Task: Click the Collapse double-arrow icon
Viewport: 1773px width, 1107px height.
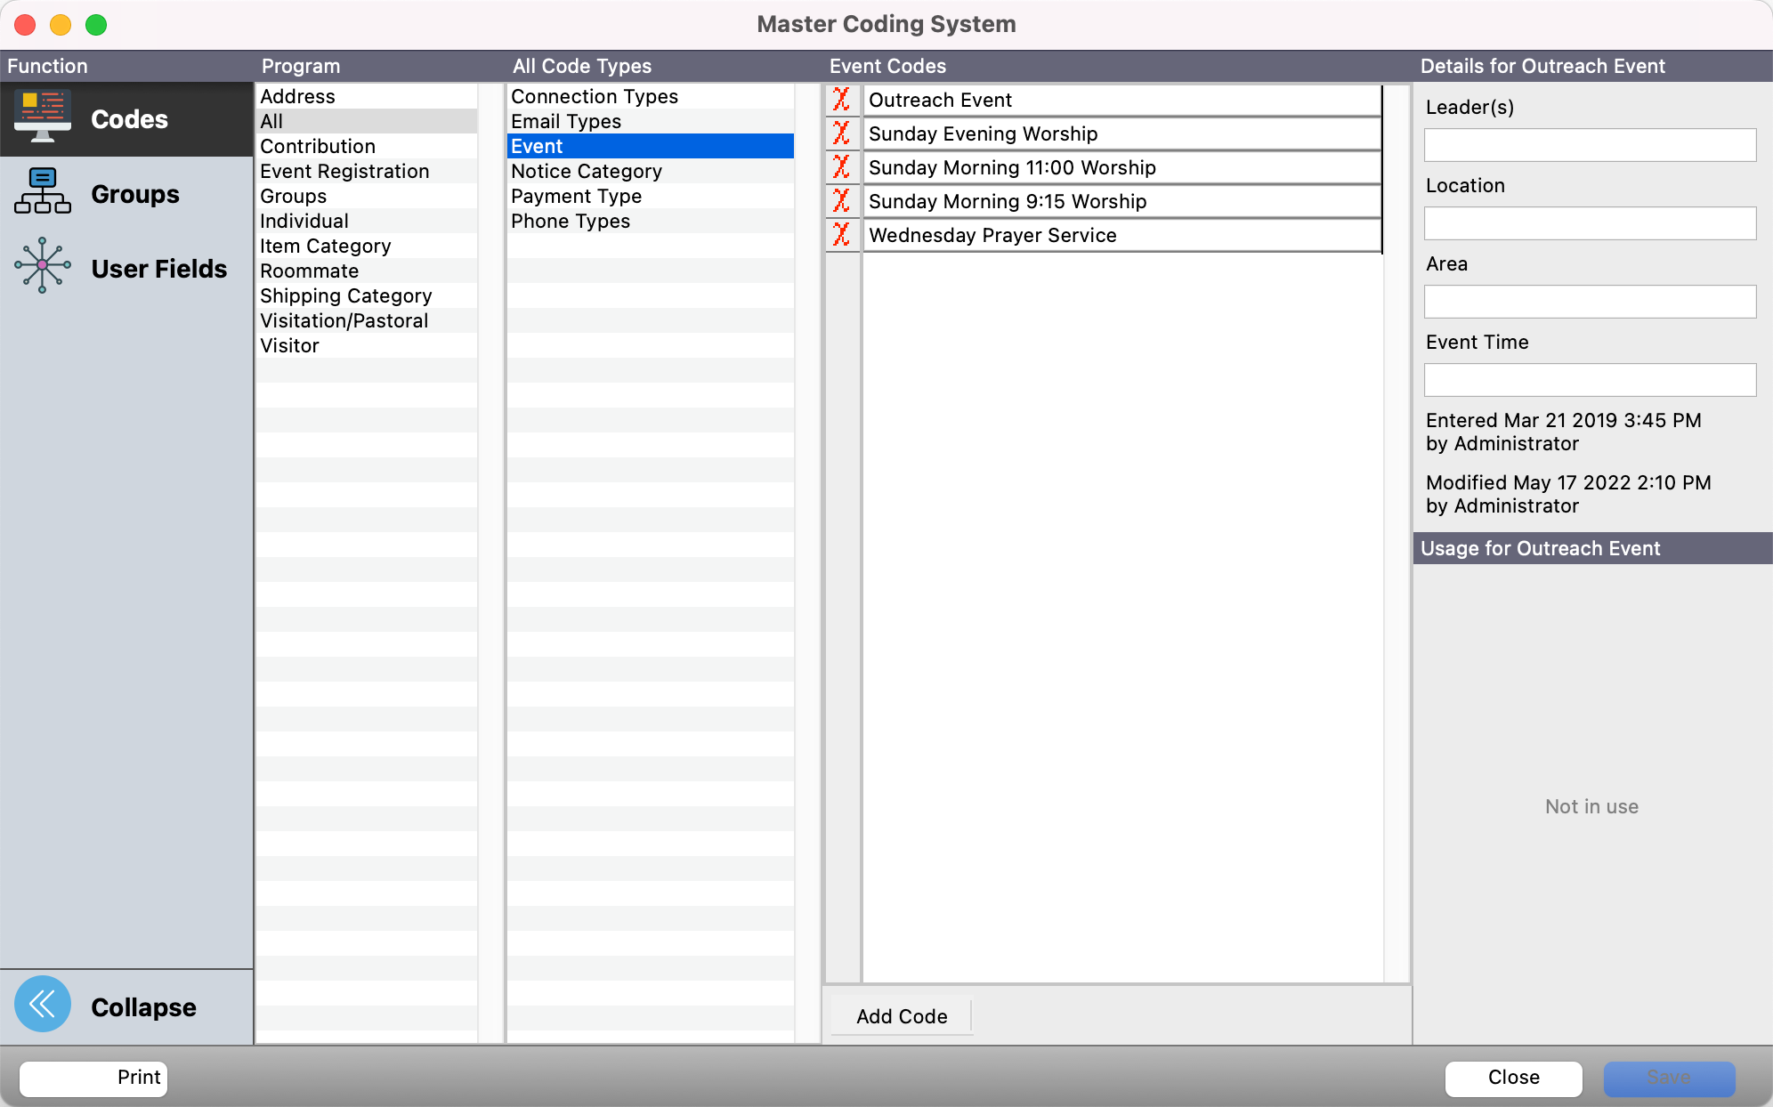Action: click(43, 1005)
